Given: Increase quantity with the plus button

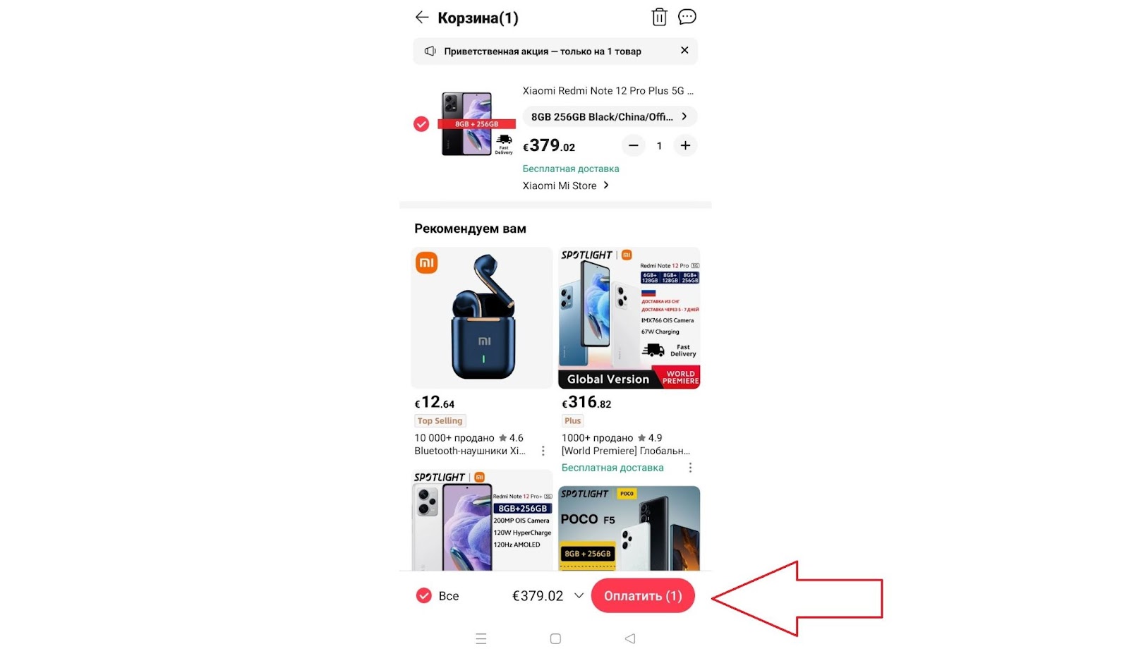Looking at the screenshot, I should pyautogui.click(x=685, y=146).
